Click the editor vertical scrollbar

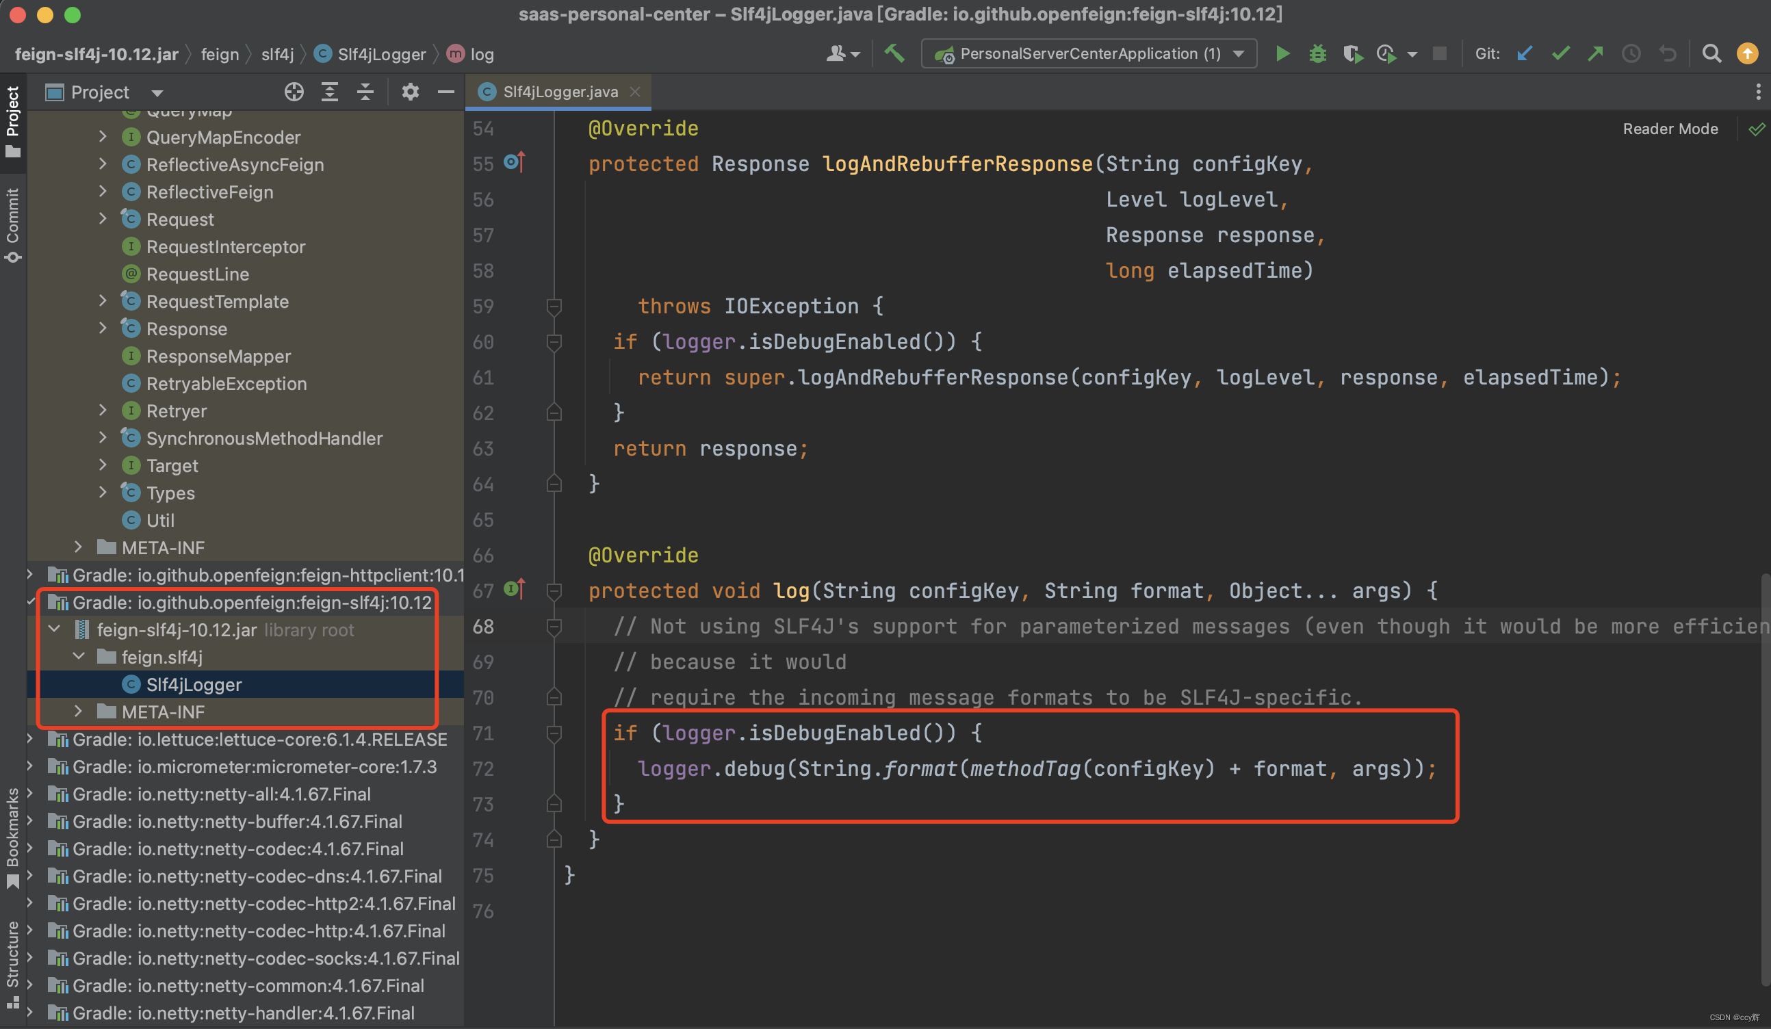pyautogui.click(x=1765, y=780)
